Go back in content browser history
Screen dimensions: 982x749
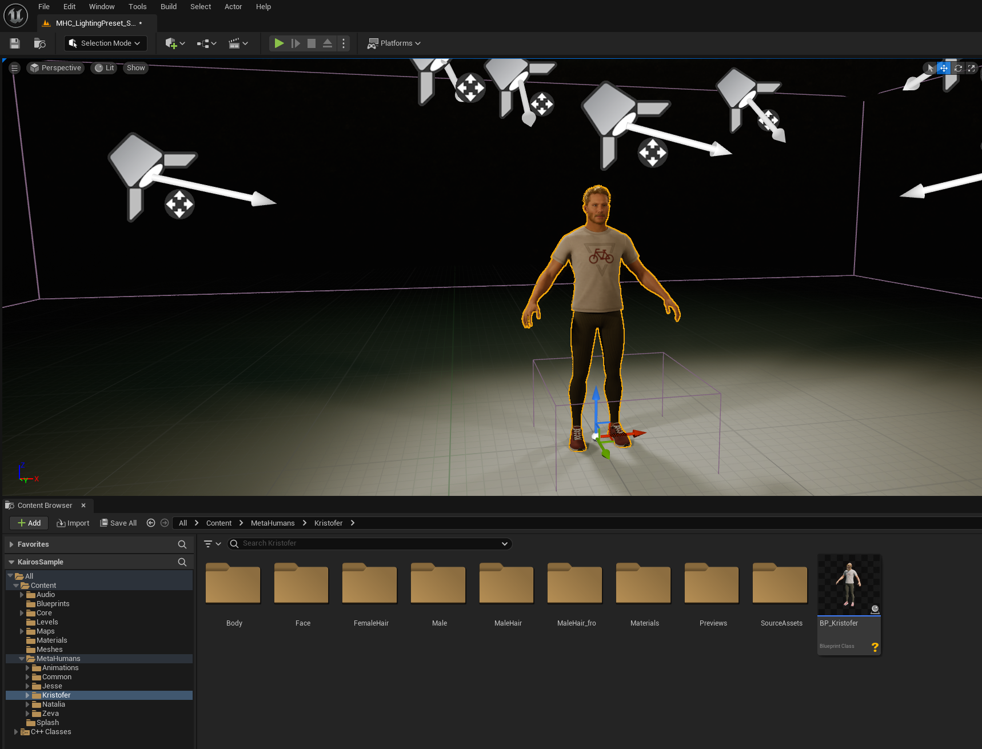coord(151,523)
